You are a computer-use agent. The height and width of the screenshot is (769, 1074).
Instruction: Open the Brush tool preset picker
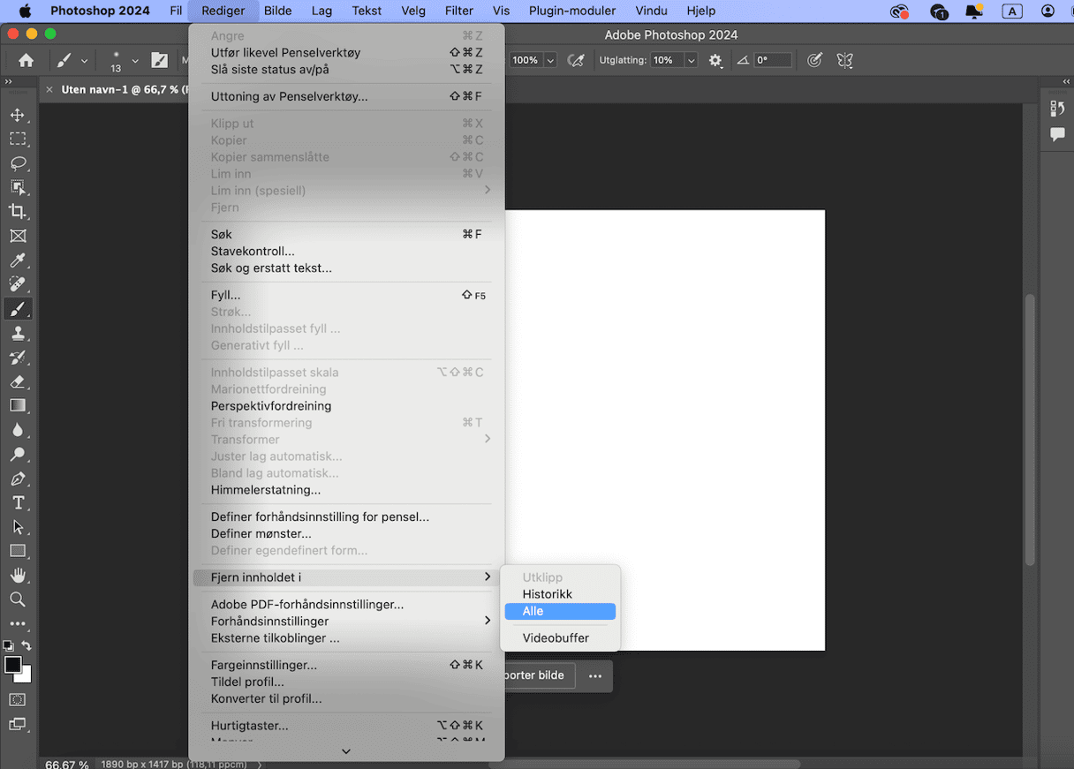[70, 60]
